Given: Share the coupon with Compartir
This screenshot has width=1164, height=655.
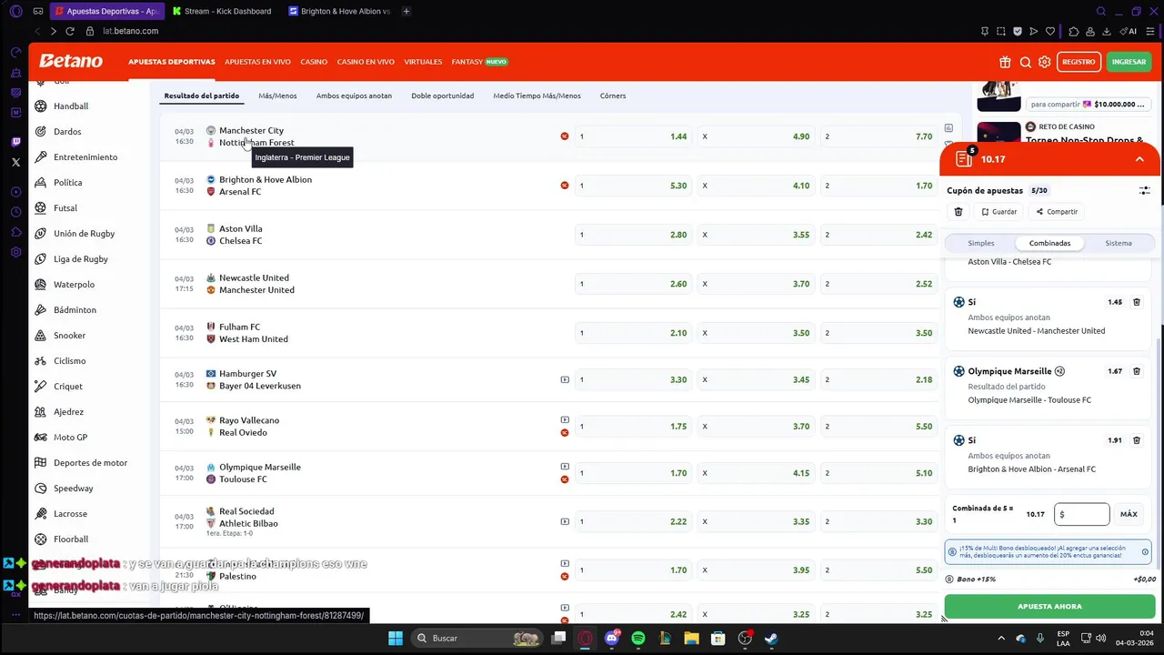Looking at the screenshot, I should click(x=1057, y=211).
